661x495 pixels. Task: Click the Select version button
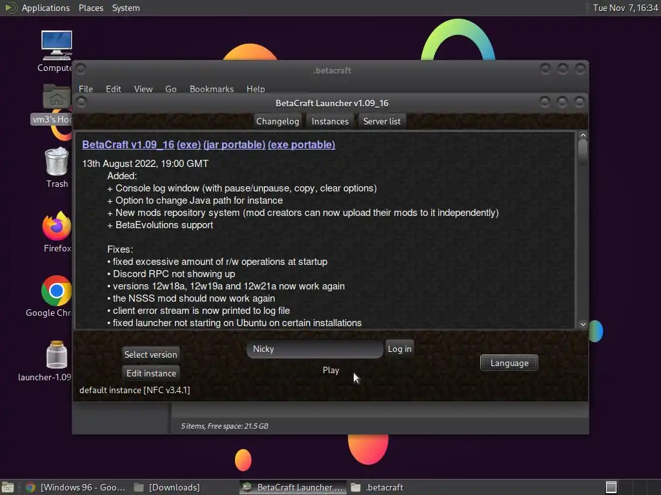coord(150,354)
